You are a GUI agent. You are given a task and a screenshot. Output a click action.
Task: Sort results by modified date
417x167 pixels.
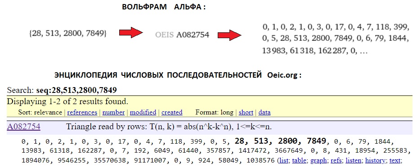point(143,112)
